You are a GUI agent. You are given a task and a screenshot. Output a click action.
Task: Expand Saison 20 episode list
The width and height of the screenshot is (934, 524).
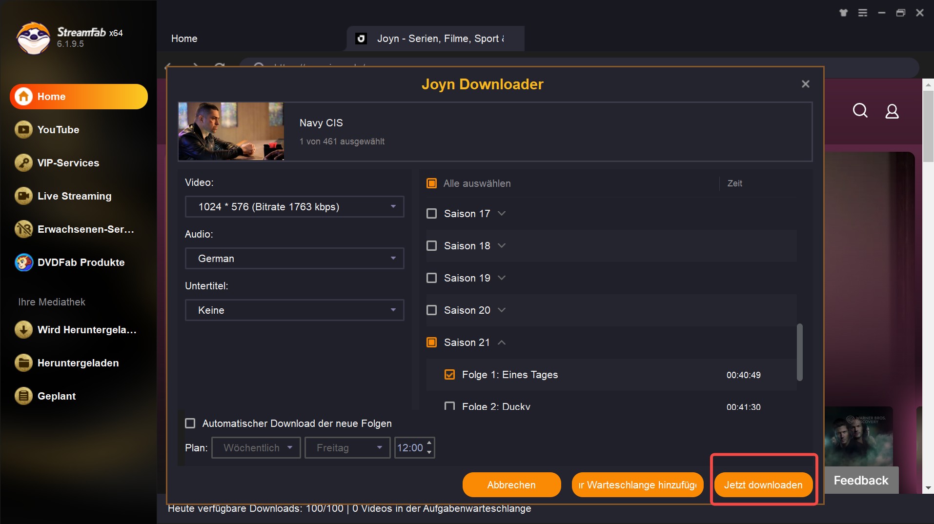pyautogui.click(x=502, y=310)
